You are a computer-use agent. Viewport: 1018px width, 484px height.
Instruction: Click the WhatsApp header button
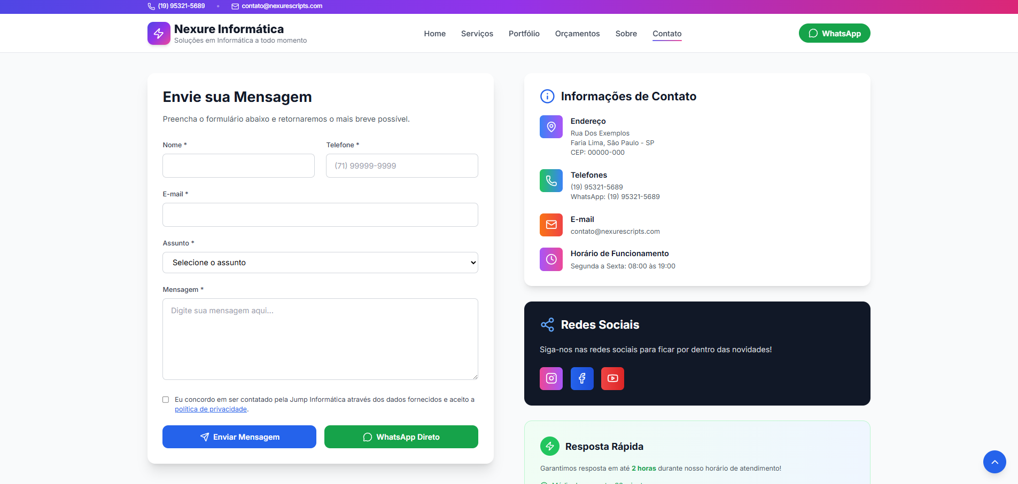pyautogui.click(x=834, y=33)
